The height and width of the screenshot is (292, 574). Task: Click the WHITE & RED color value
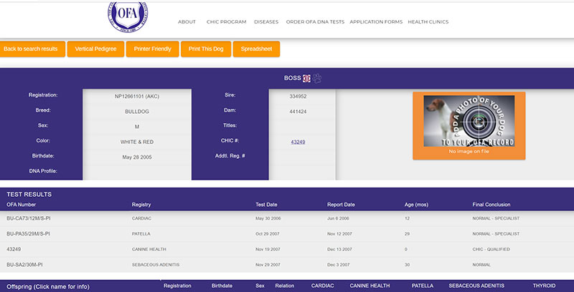(x=137, y=142)
